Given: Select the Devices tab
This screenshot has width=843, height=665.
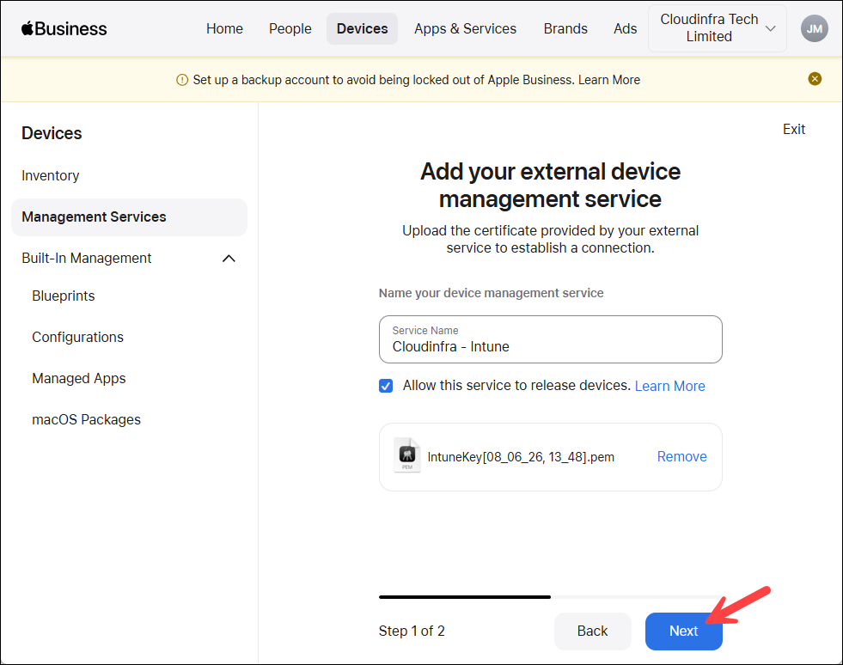Looking at the screenshot, I should pyautogui.click(x=362, y=28).
